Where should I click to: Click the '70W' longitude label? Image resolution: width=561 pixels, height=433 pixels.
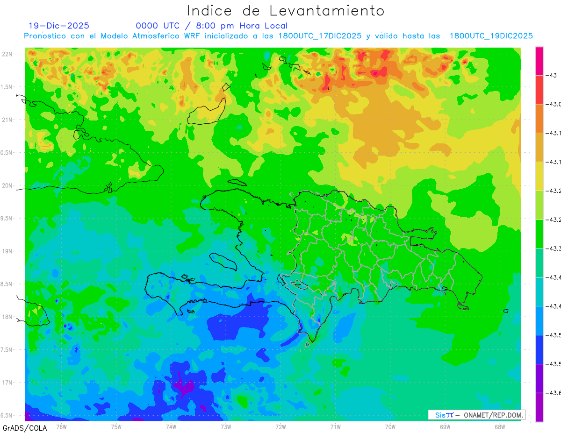(390, 427)
